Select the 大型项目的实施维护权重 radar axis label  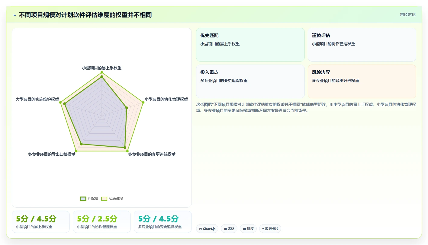pyautogui.click(x=37, y=99)
